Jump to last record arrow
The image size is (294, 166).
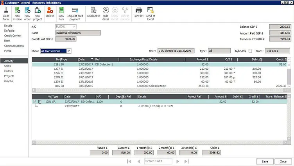click(x=186, y=161)
